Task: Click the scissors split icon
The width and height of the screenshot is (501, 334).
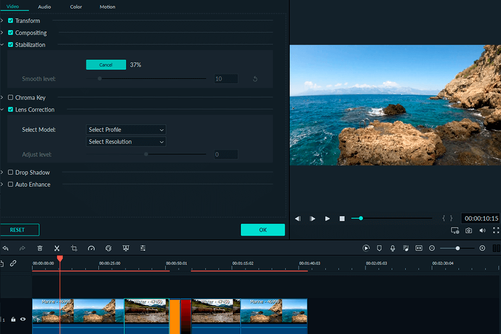Action: click(57, 248)
